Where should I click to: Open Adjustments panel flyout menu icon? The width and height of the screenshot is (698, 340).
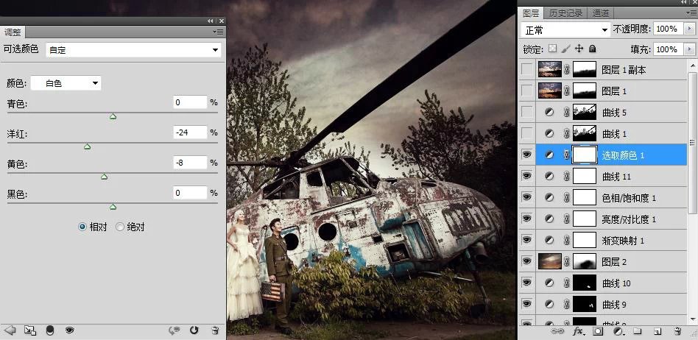click(218, 32)
